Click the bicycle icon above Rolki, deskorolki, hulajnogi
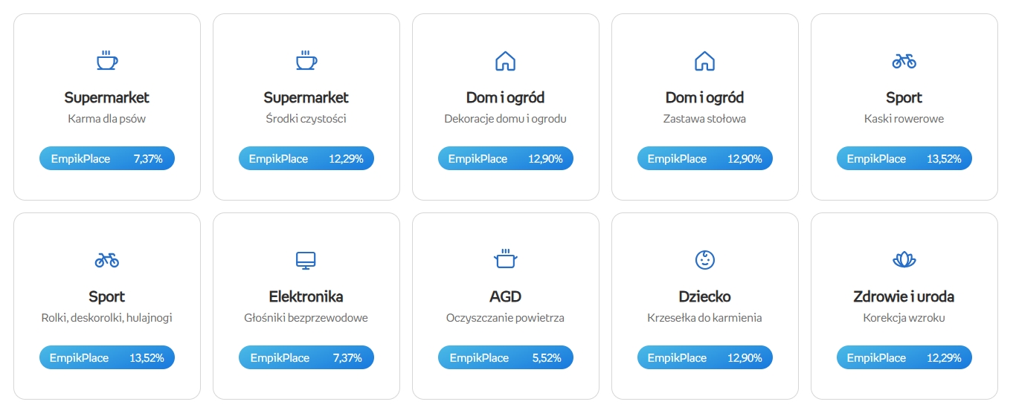 click(x=107, y=260)
